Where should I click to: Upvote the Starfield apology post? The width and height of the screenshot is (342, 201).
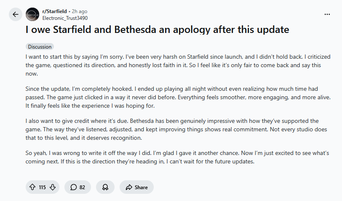32,187
